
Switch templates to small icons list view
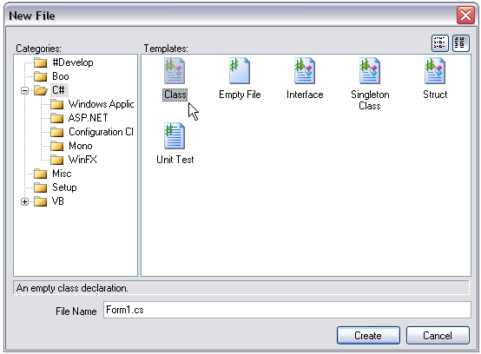click(440, 43)
